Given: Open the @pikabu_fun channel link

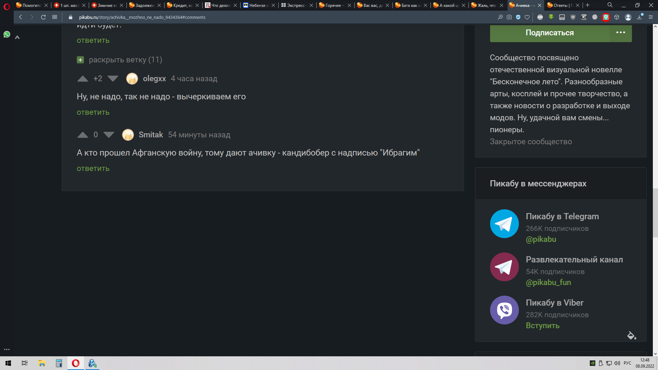Looking at the screenshot, I should click(548, 282).
